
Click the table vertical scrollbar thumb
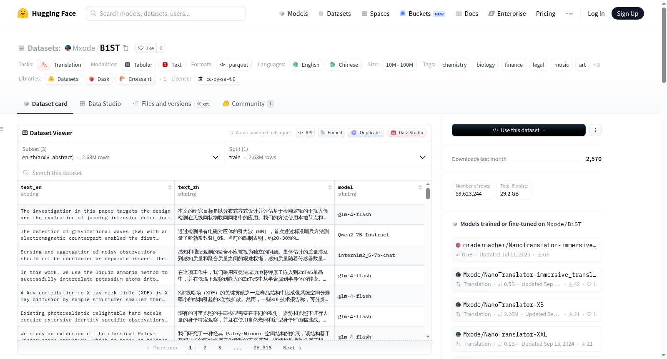tap(428, 193)
